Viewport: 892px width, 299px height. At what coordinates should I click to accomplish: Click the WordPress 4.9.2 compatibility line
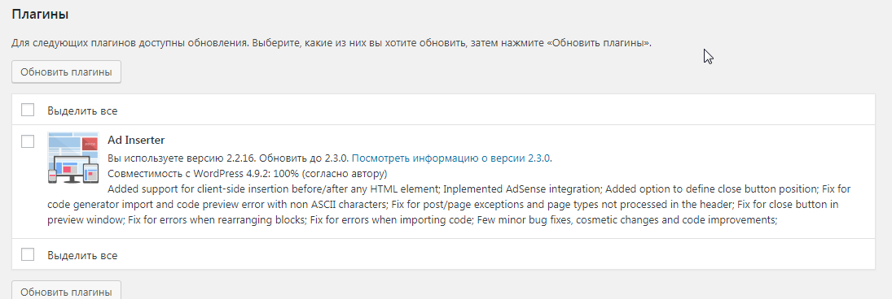coord(248,173)
